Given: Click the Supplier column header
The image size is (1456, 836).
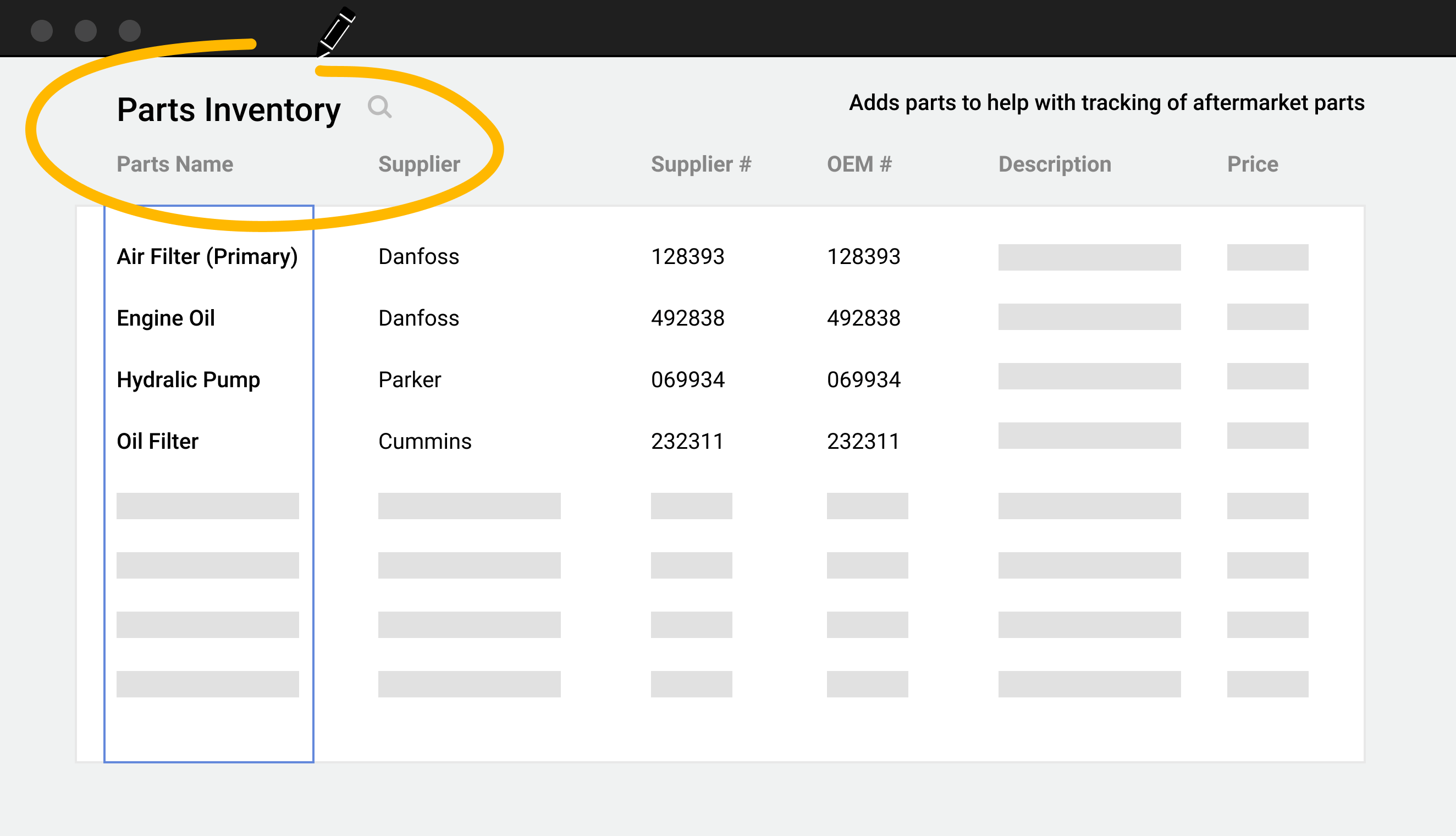Looking at the screenshot, I should [x=419, y=164].
